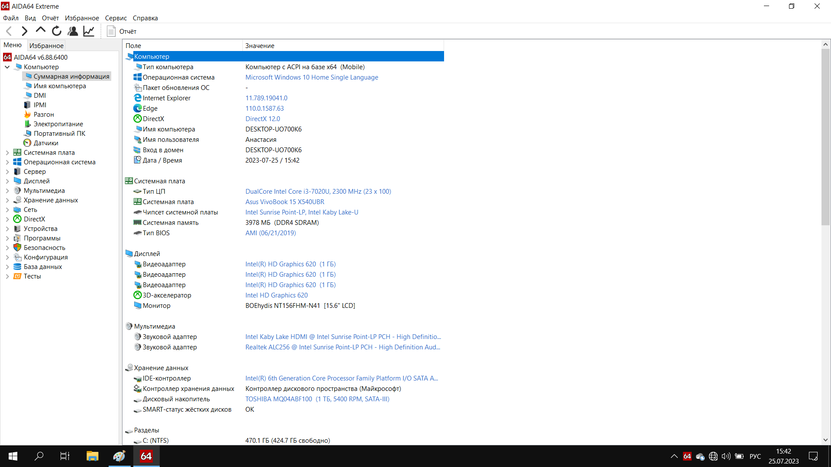Screen dimensions: 831x467
Task: Click the Internet Explorer row icon
Action: click(x=138, y=98)
